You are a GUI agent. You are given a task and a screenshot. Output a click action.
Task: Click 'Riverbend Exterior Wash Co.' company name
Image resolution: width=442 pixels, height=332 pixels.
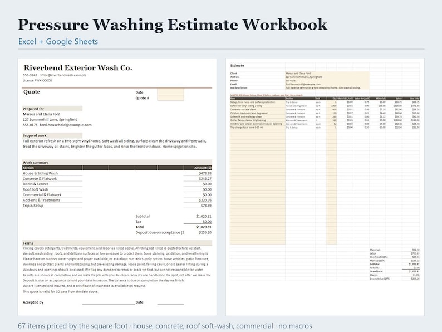pyautogui.click(x=78, y=68)
